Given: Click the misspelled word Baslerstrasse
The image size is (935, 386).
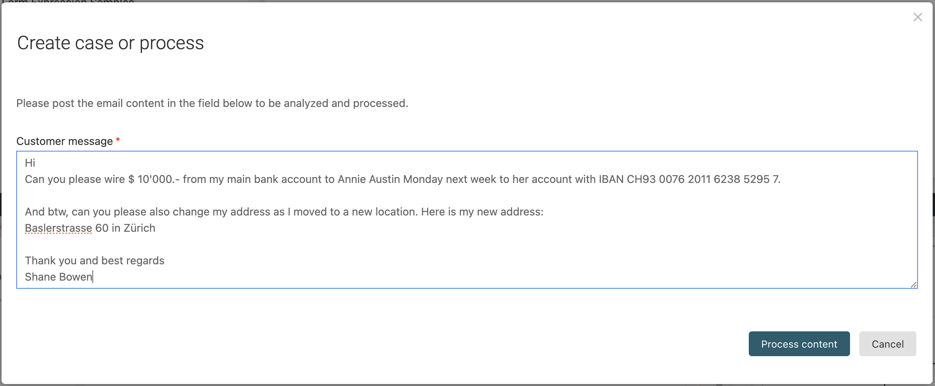Looking at the screenshot, I should coord(58,228).
